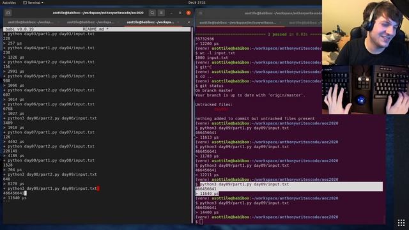Image resolution: width=409 pixels, height=230 pixels.
Task: Open the Show Applications grid icon
Action: pos(401,223)
